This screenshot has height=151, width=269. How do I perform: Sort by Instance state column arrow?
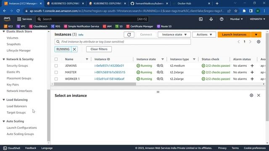click(x=163, y=59)
